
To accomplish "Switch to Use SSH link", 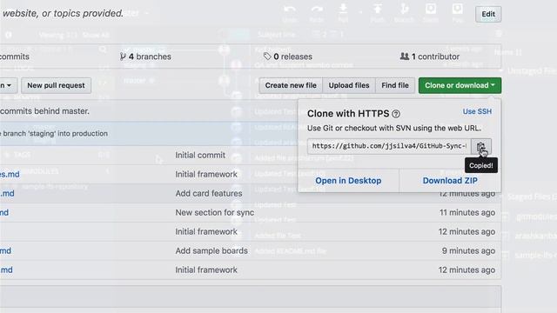I will pyautogui.click(x=477, y=111).
